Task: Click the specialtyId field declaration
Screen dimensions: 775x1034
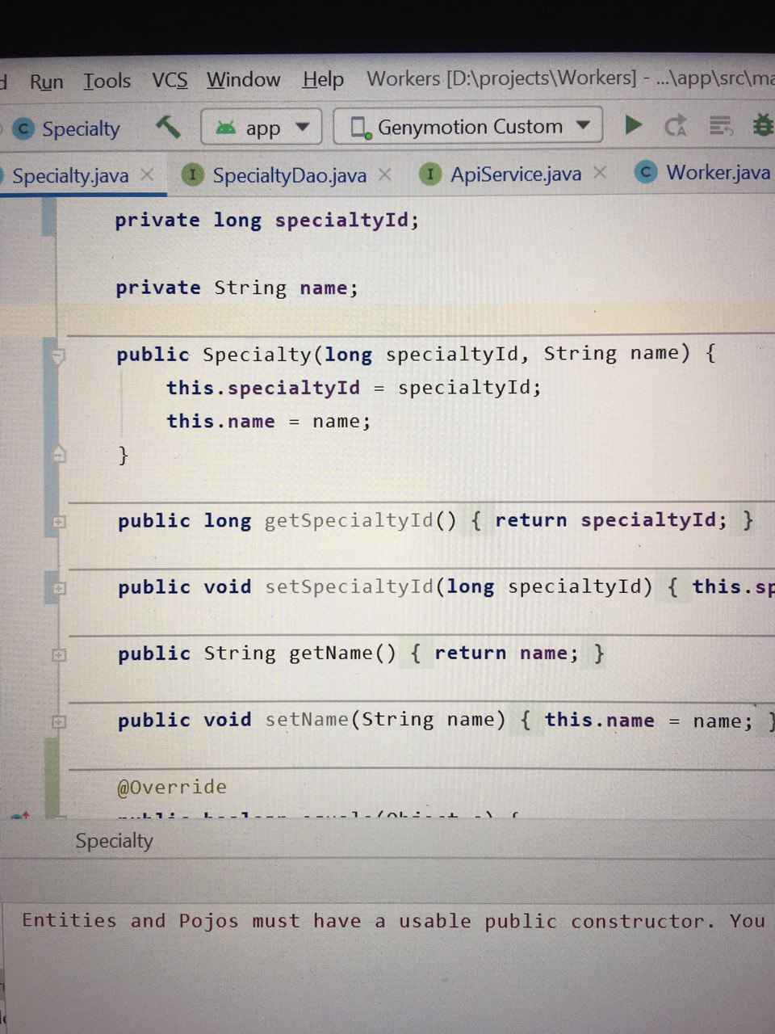Action: tap(267, 221)
